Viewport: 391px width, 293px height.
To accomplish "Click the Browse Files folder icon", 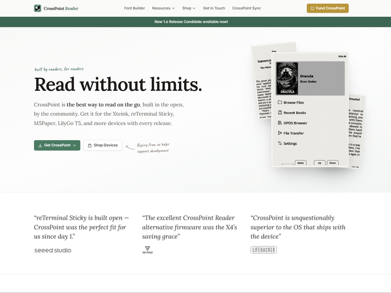I will click(x=280, y=103).
